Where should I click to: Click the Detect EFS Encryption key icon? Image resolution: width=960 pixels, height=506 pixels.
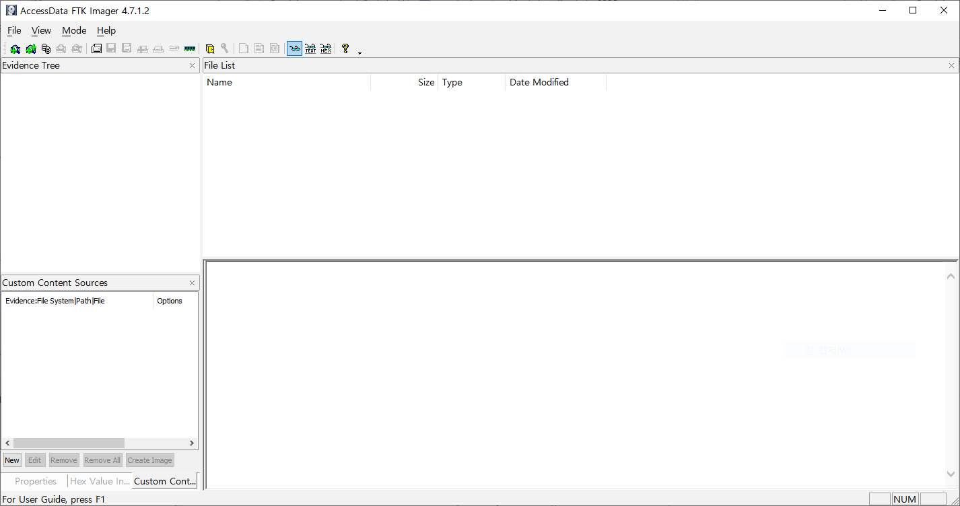click(225, 48)
